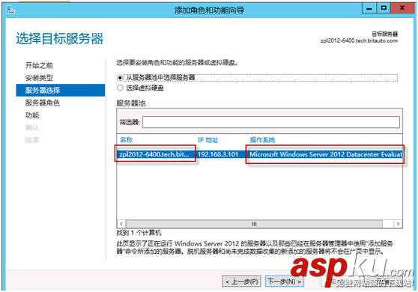
Task: Select the 服务器选择 step
Action: click(60, 91)
